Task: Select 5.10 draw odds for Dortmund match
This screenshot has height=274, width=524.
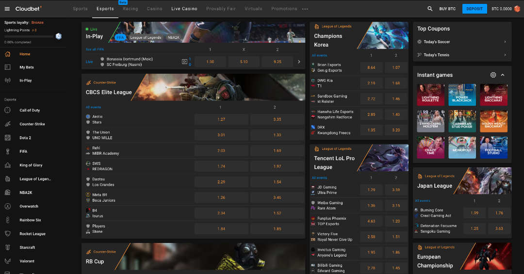Action: pos(244,62)
